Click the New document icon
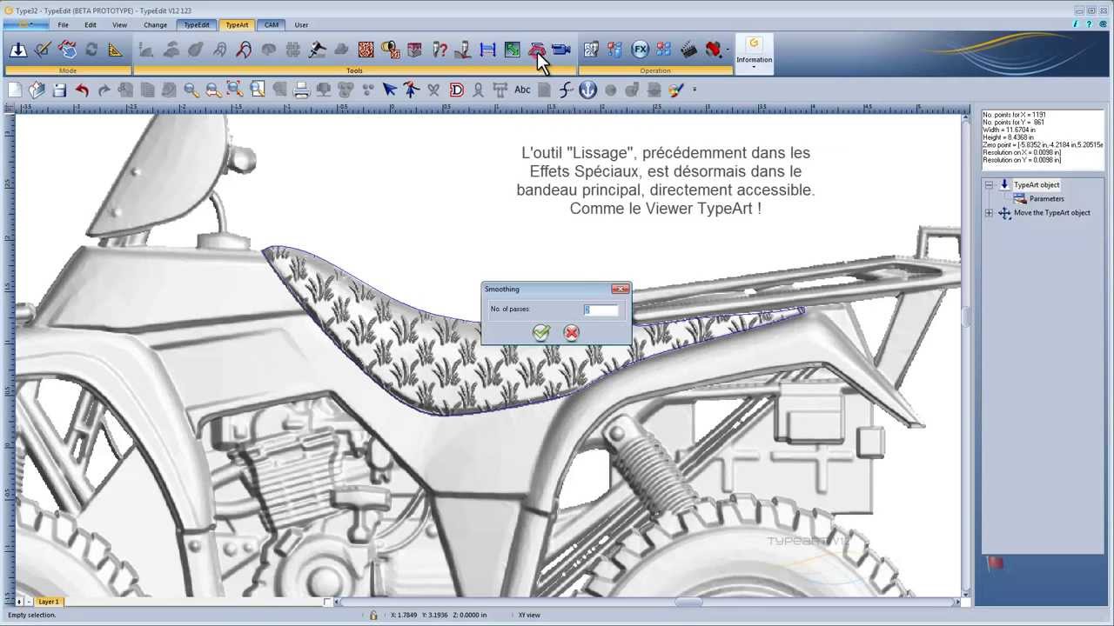 point(15,90)
